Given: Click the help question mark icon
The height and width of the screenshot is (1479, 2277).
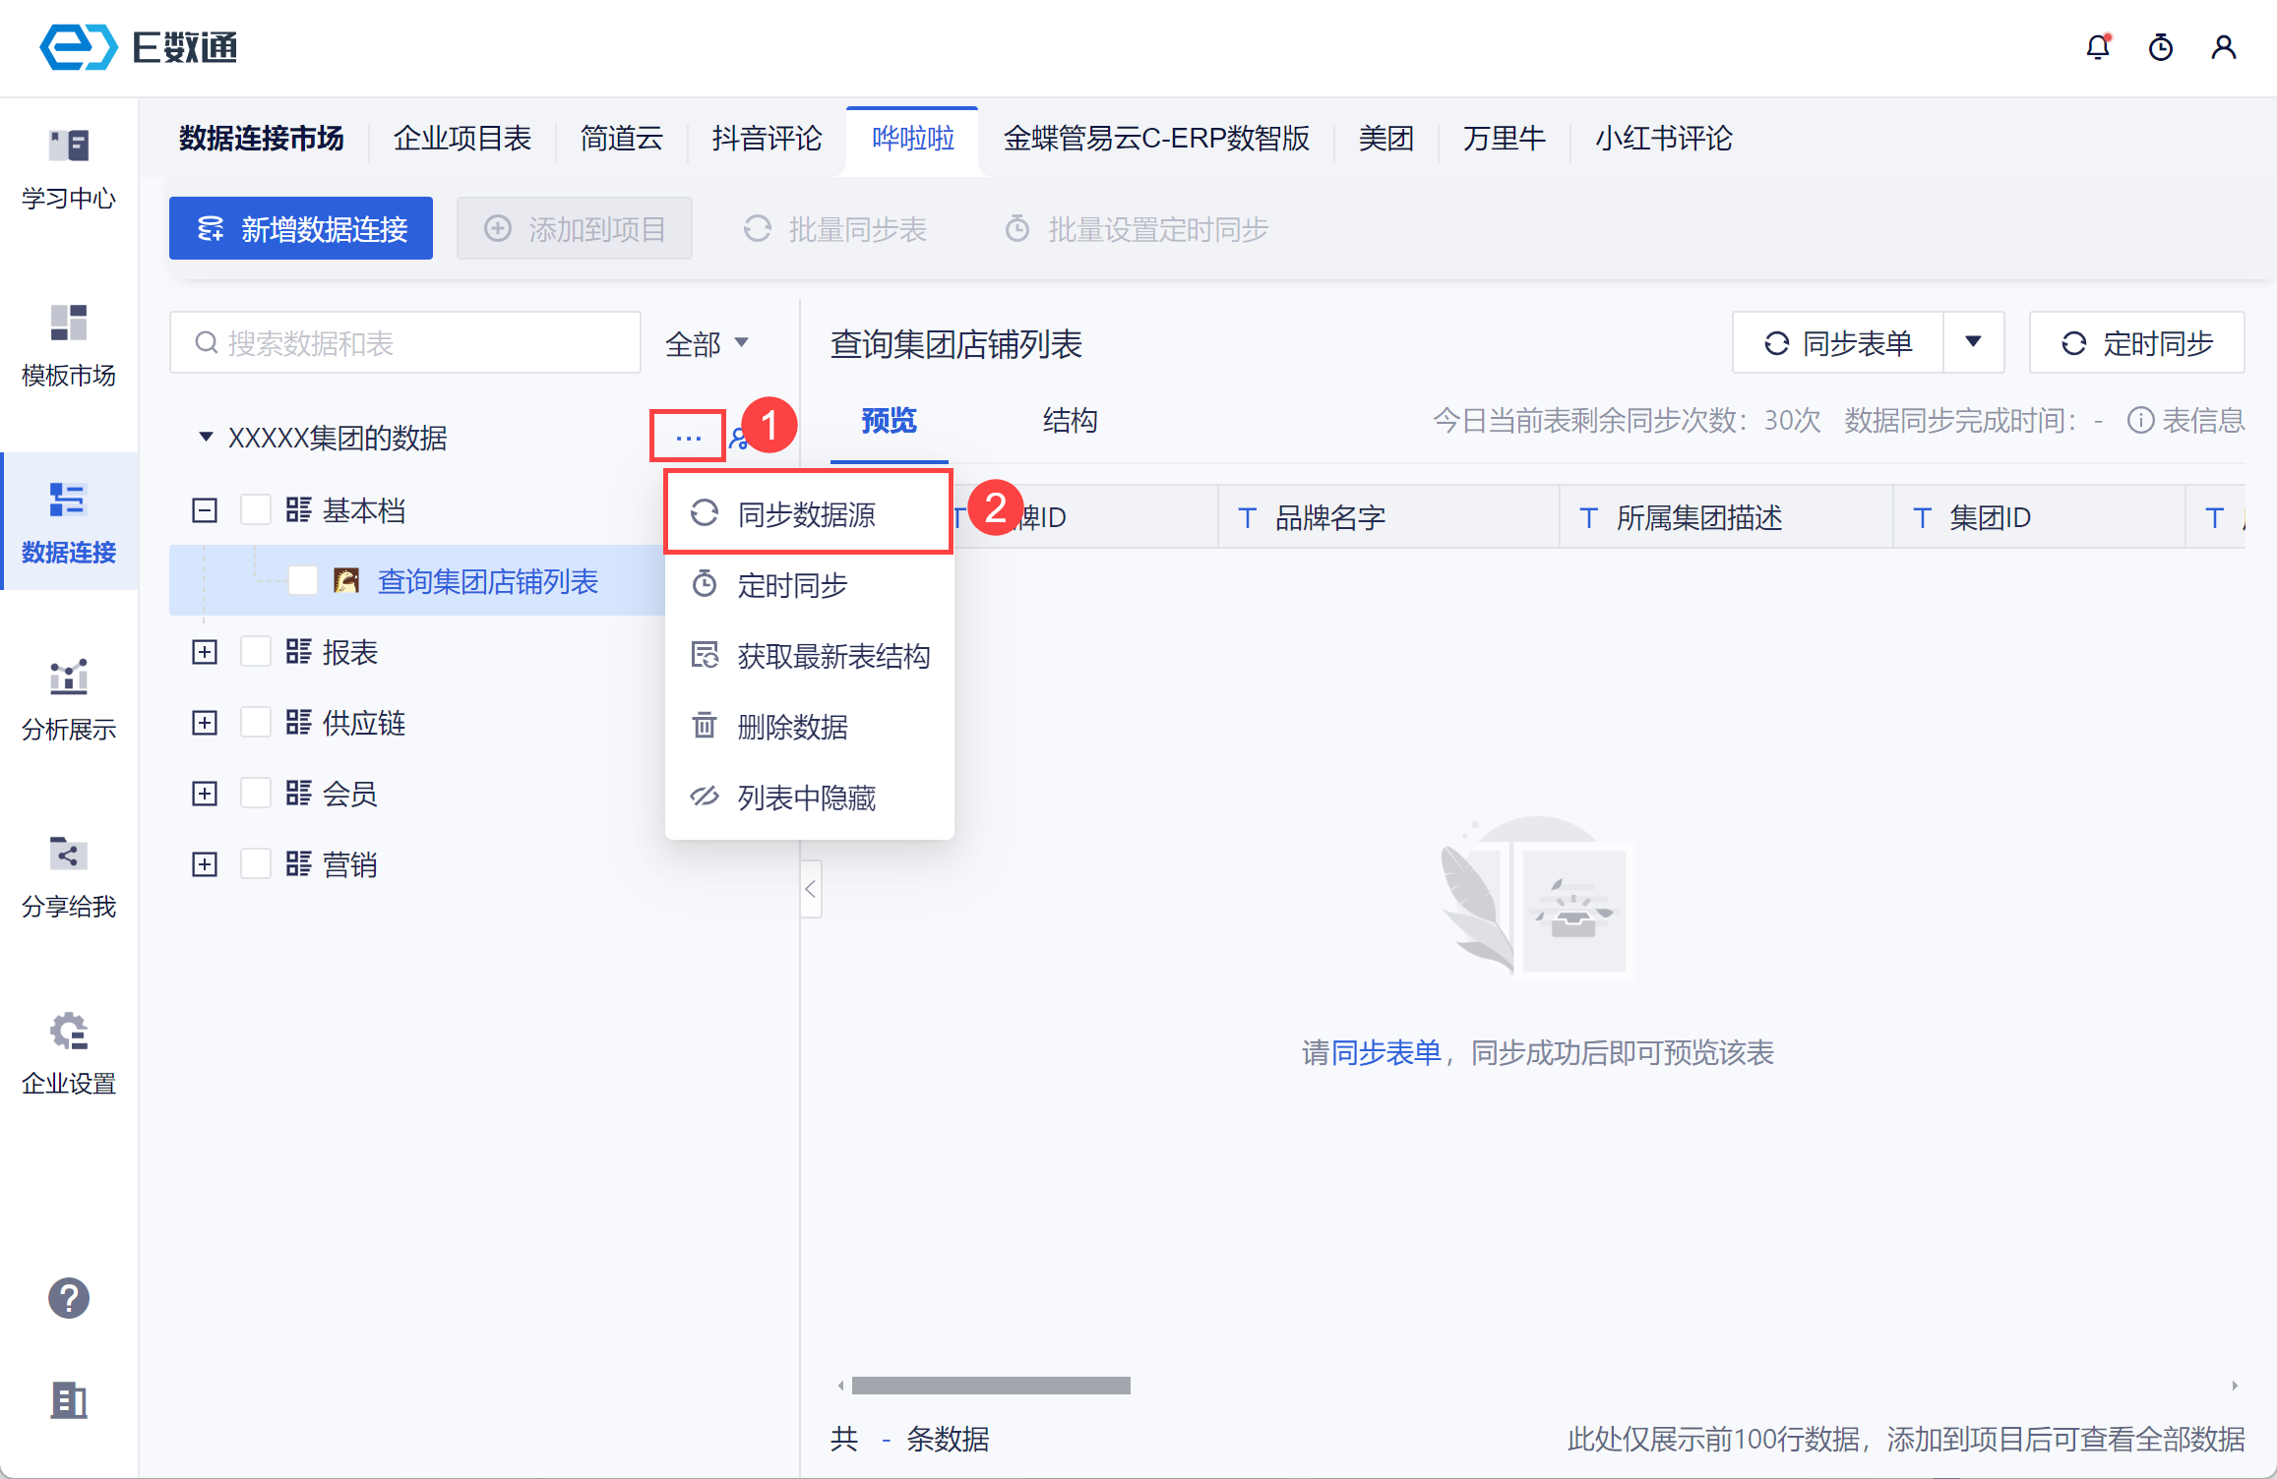Looking at the screenshot, I should (x=69, y=1298).
